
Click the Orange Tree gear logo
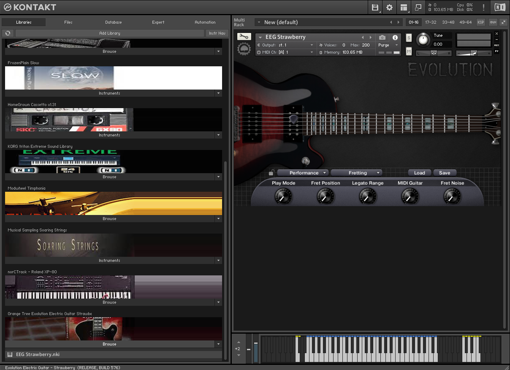click(x=244, y=49)
